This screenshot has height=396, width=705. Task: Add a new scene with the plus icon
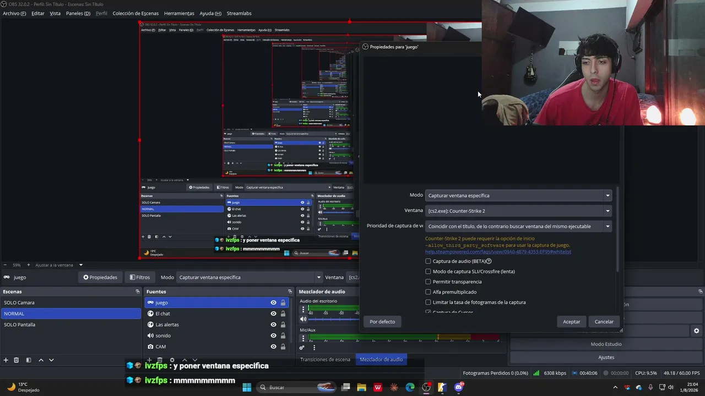tap(6, 360)
